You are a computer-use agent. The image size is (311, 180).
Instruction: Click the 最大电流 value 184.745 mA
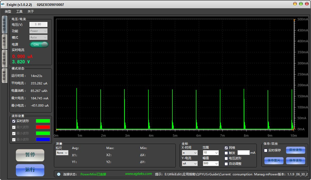click(x=39, y=98)
